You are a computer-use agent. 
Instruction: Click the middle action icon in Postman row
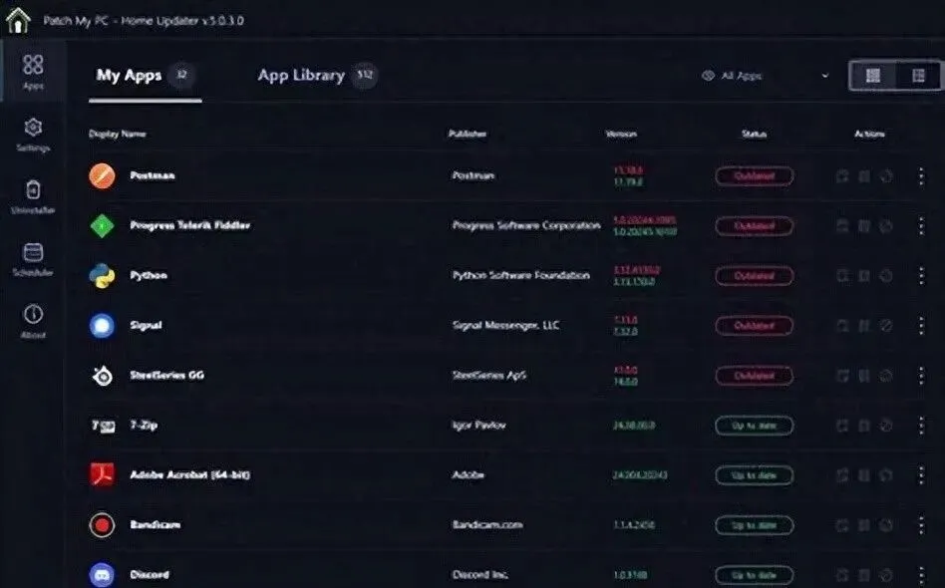click(x=864, y=176)
